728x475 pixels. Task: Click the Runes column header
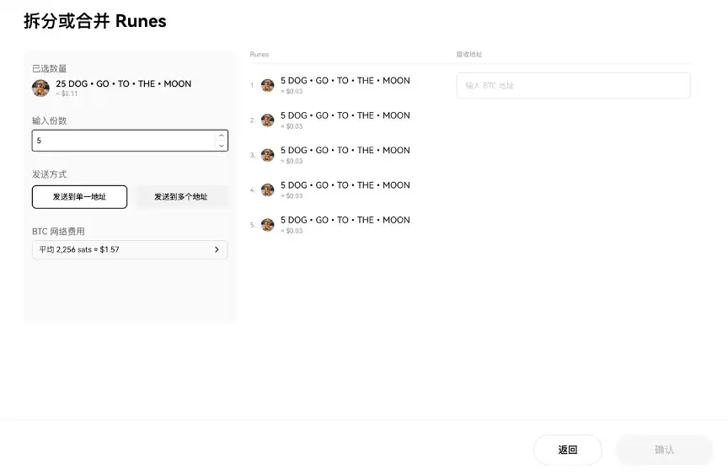[x=260, y=55]
